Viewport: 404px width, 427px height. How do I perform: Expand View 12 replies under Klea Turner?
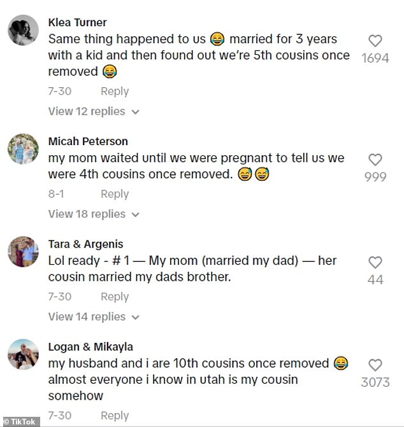94,111
